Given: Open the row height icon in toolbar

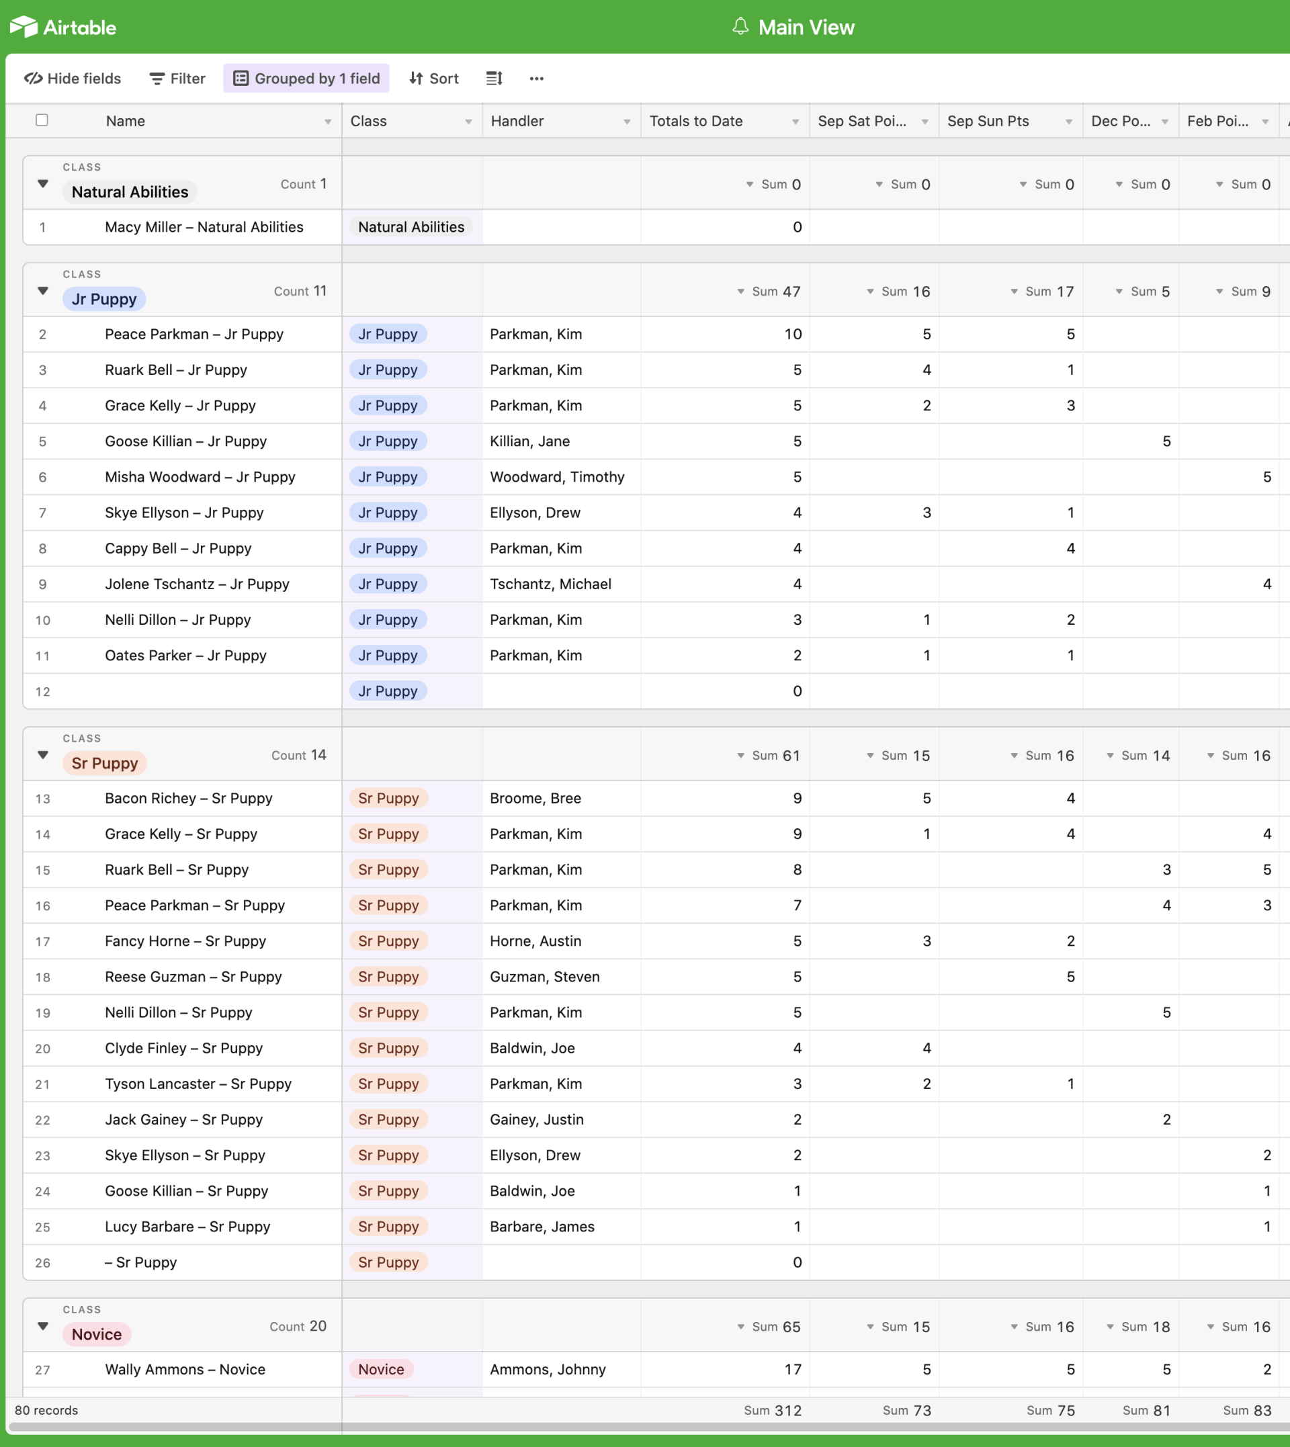Looking at the screenshot, I should [x=494, y=79].
